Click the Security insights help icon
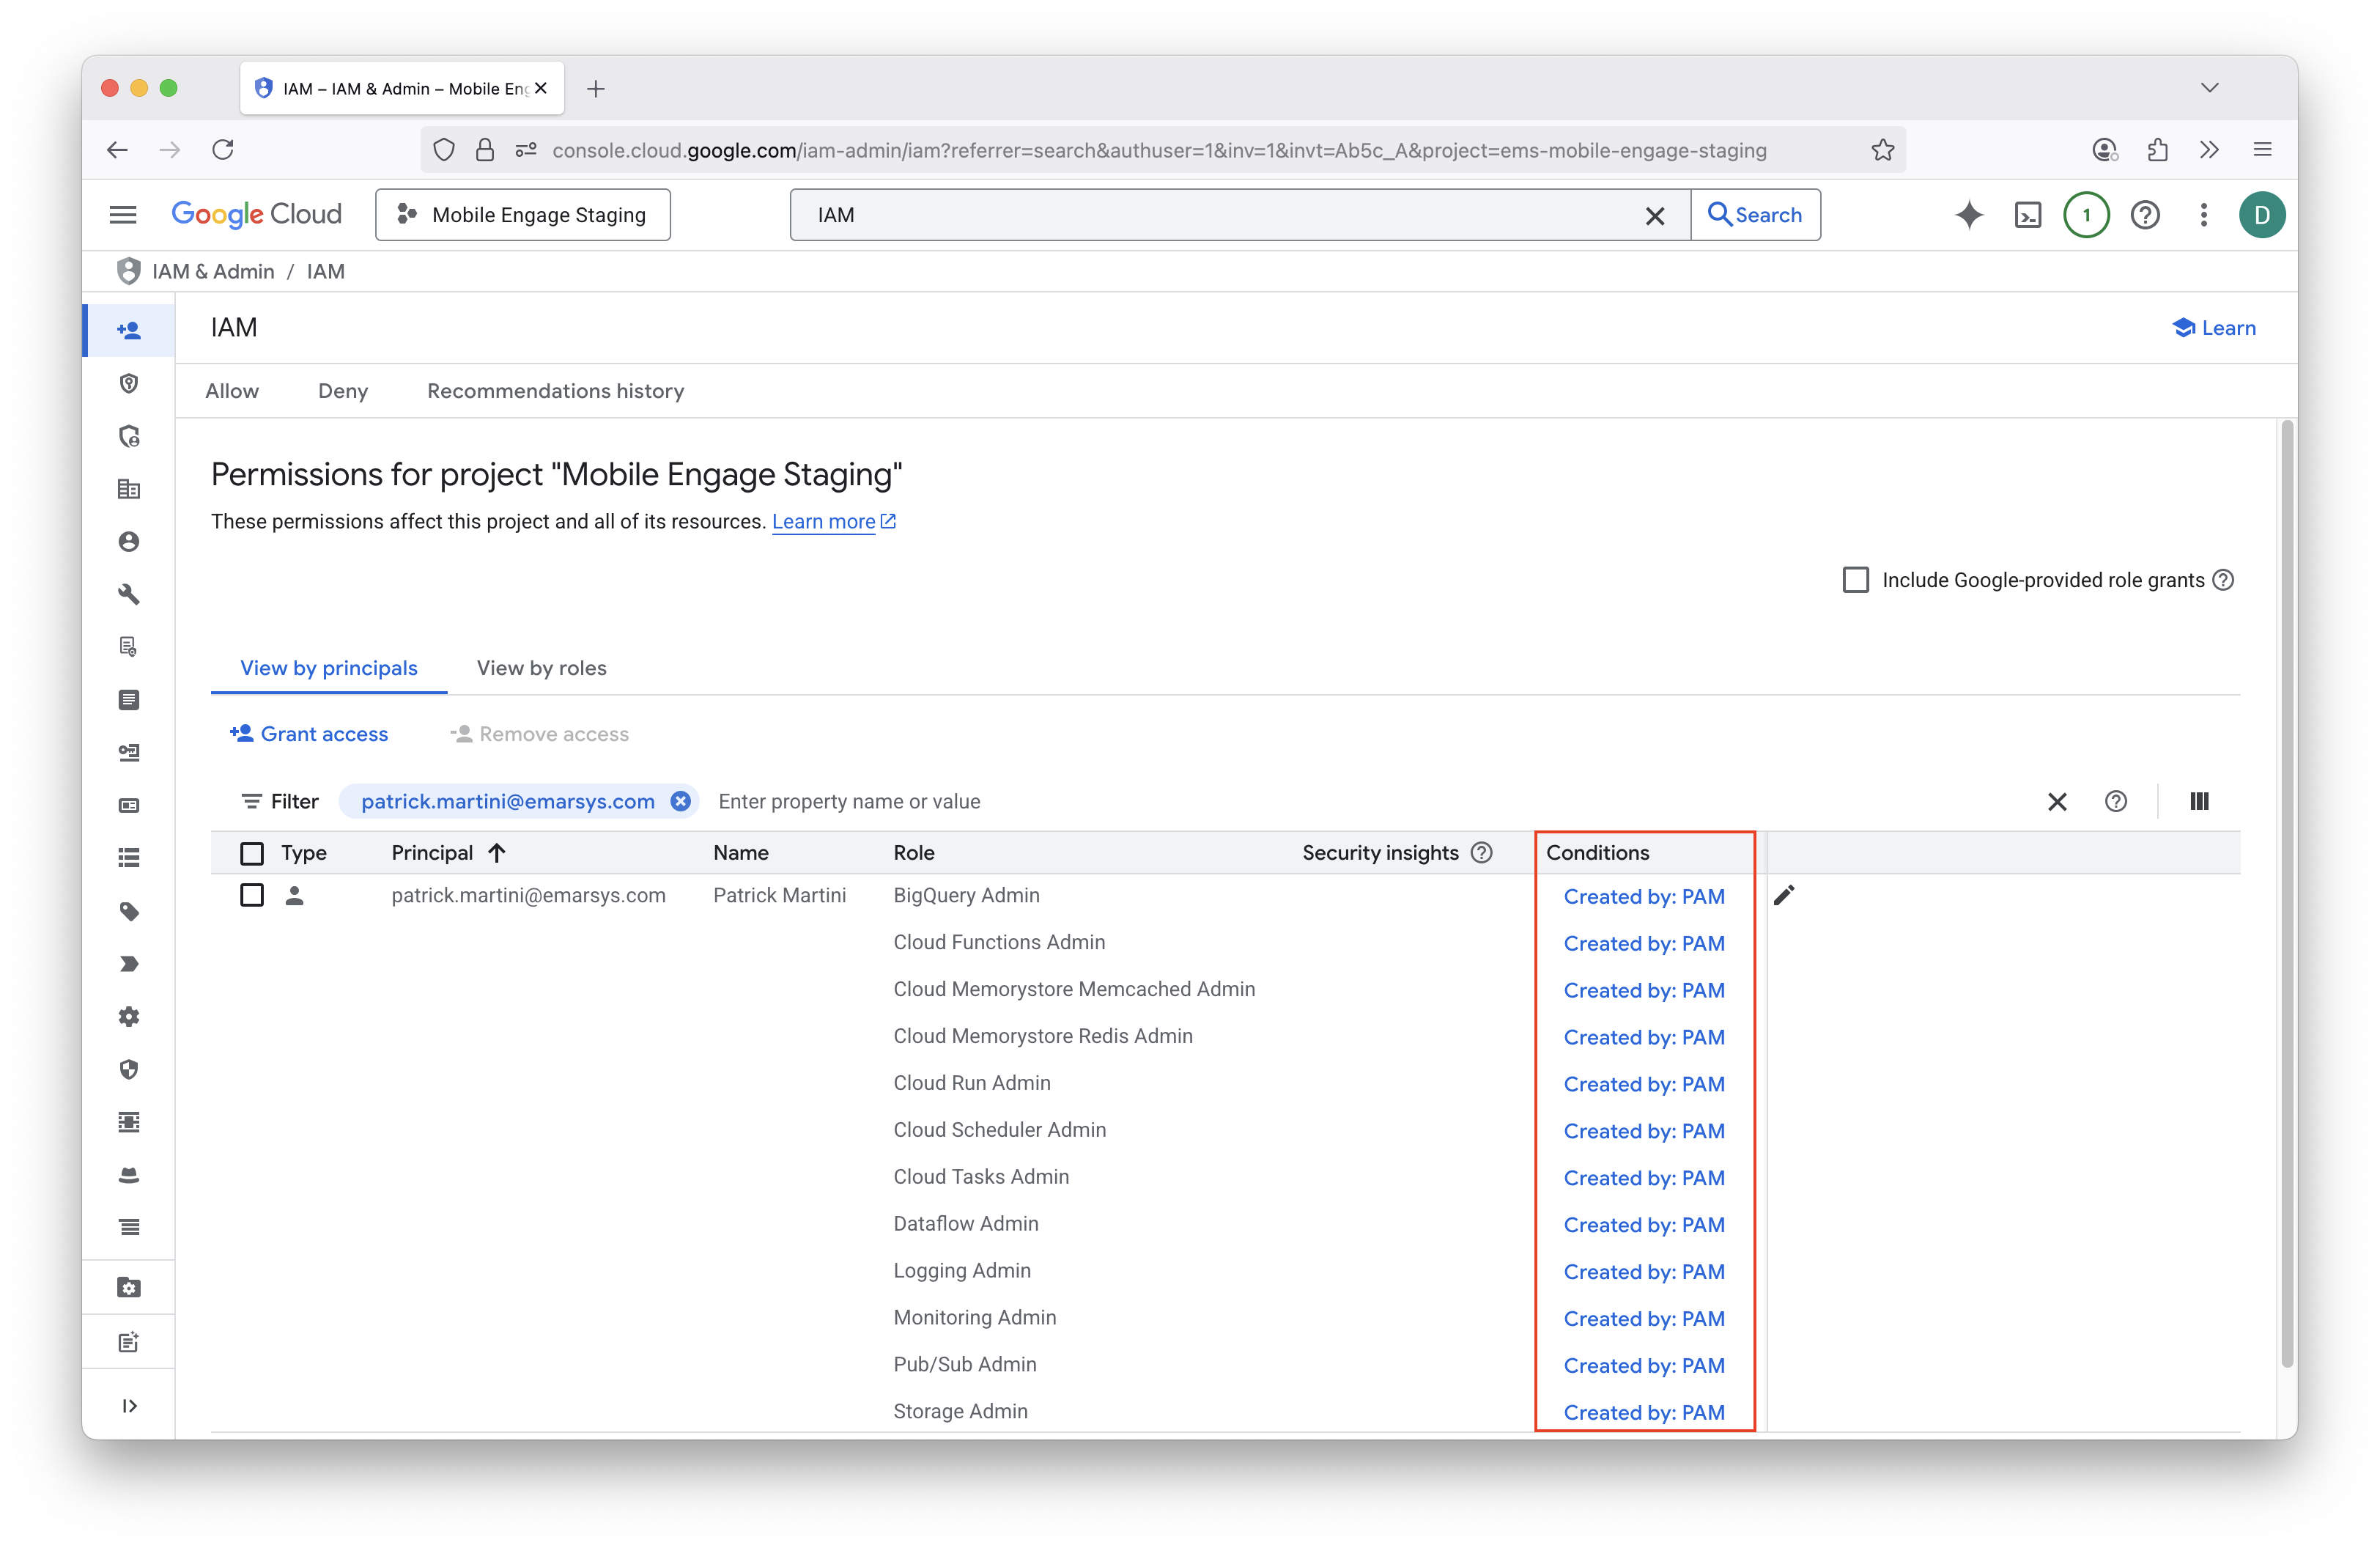2380x1548 pixels. point(1482,853)
